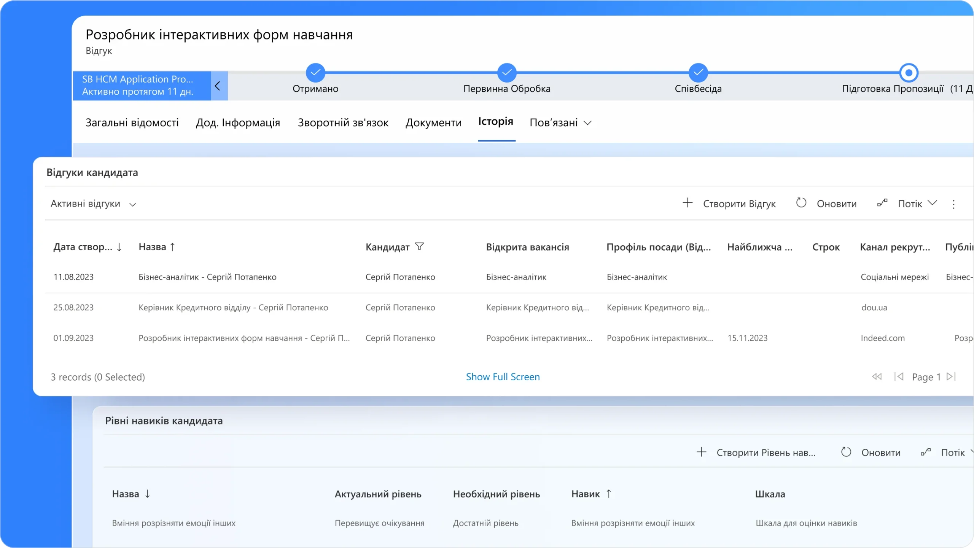Go to first page arrow icon
Screen dimensions: 974x548
coord(877,376)
